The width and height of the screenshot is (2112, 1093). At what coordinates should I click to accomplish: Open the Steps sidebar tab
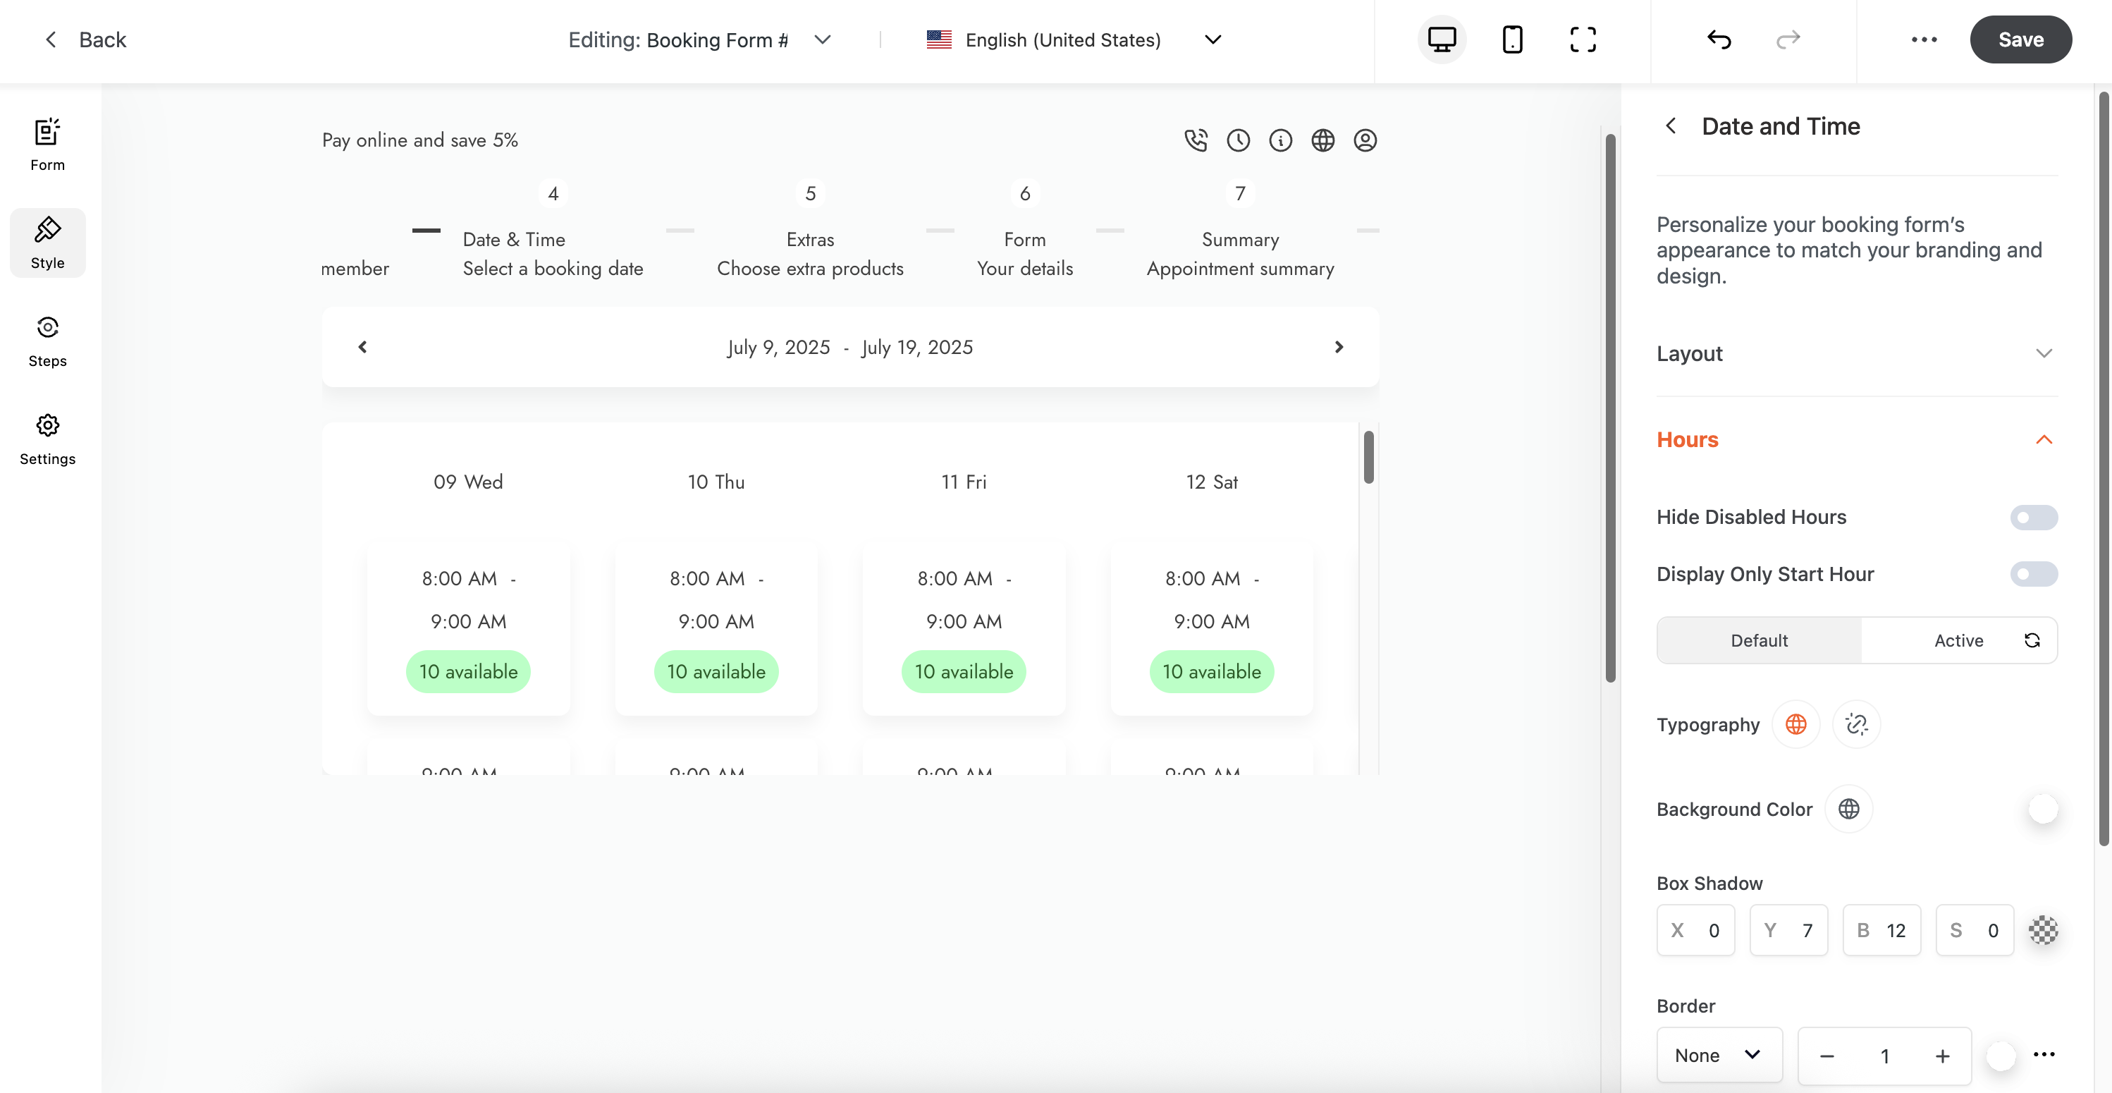click(x=47, y=341)
